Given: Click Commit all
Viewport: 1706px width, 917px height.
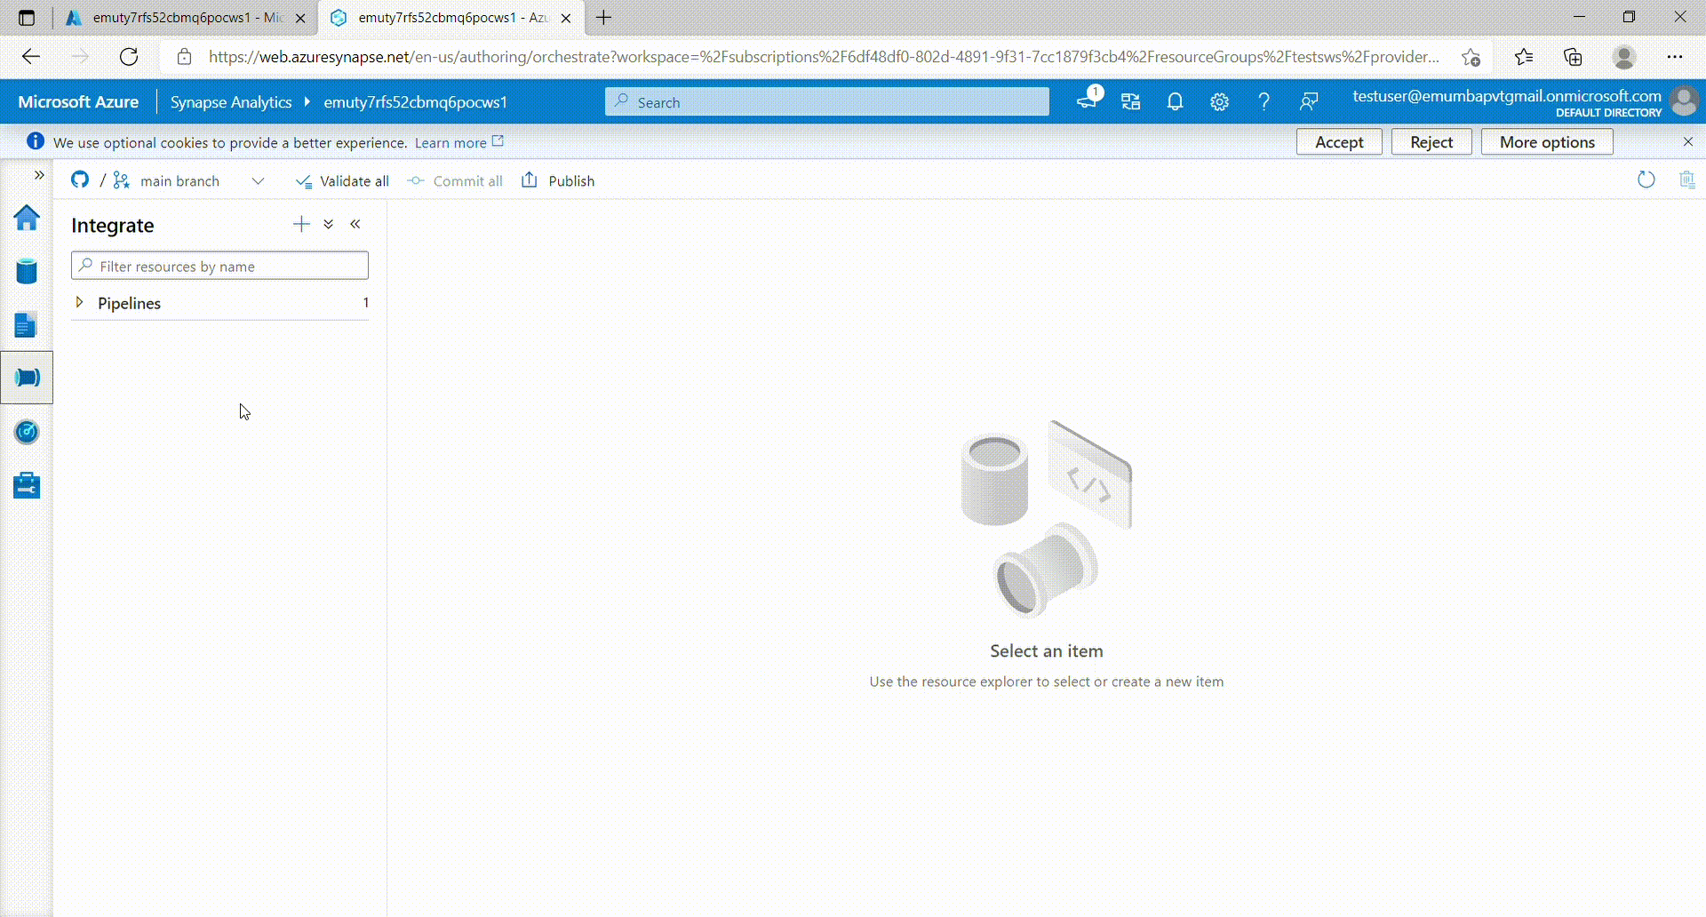Looking at the screenshot, I should [x=455, y=181].
